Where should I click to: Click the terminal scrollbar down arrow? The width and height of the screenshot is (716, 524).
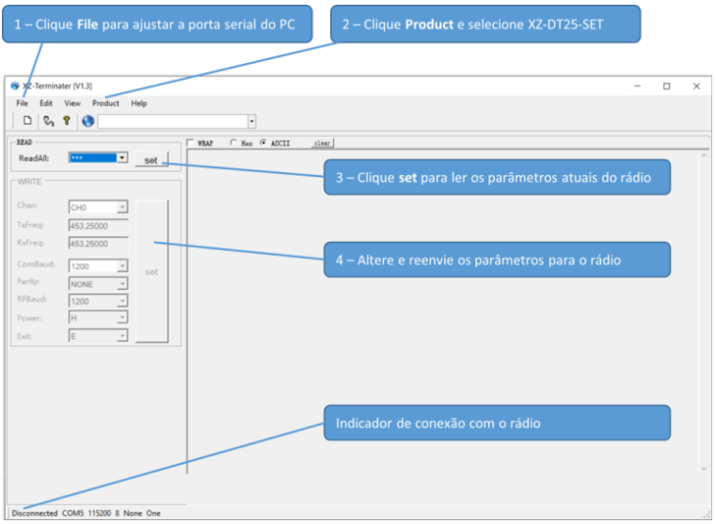pyautogui.click(x=703, y=468)
